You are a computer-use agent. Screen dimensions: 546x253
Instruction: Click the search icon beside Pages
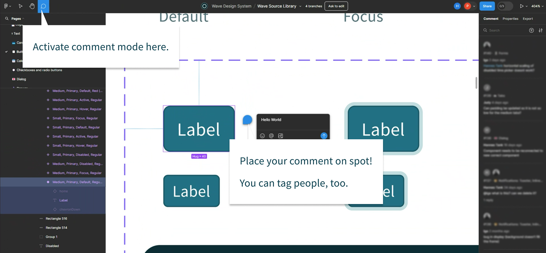[7, 19]
